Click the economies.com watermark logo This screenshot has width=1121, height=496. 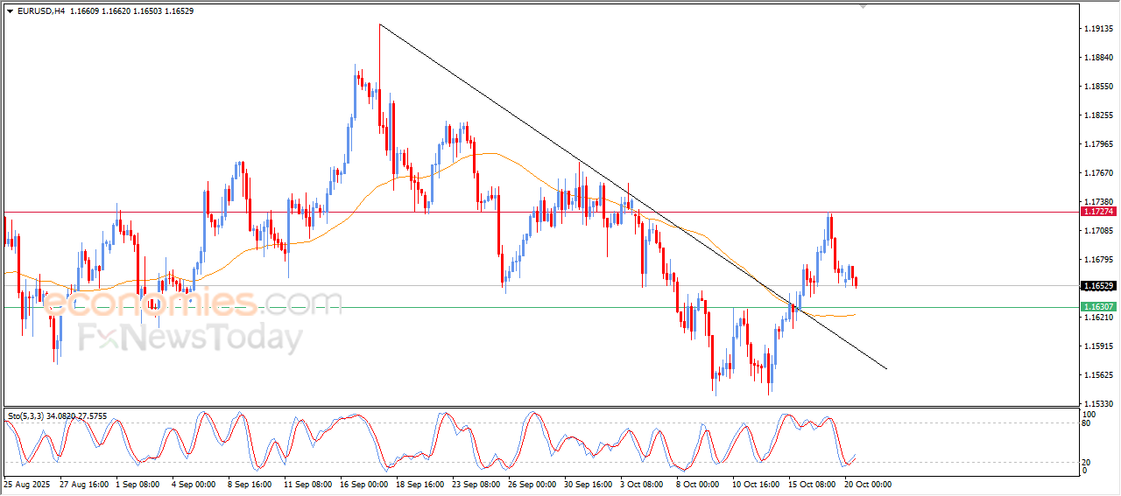tap(192, 302)
